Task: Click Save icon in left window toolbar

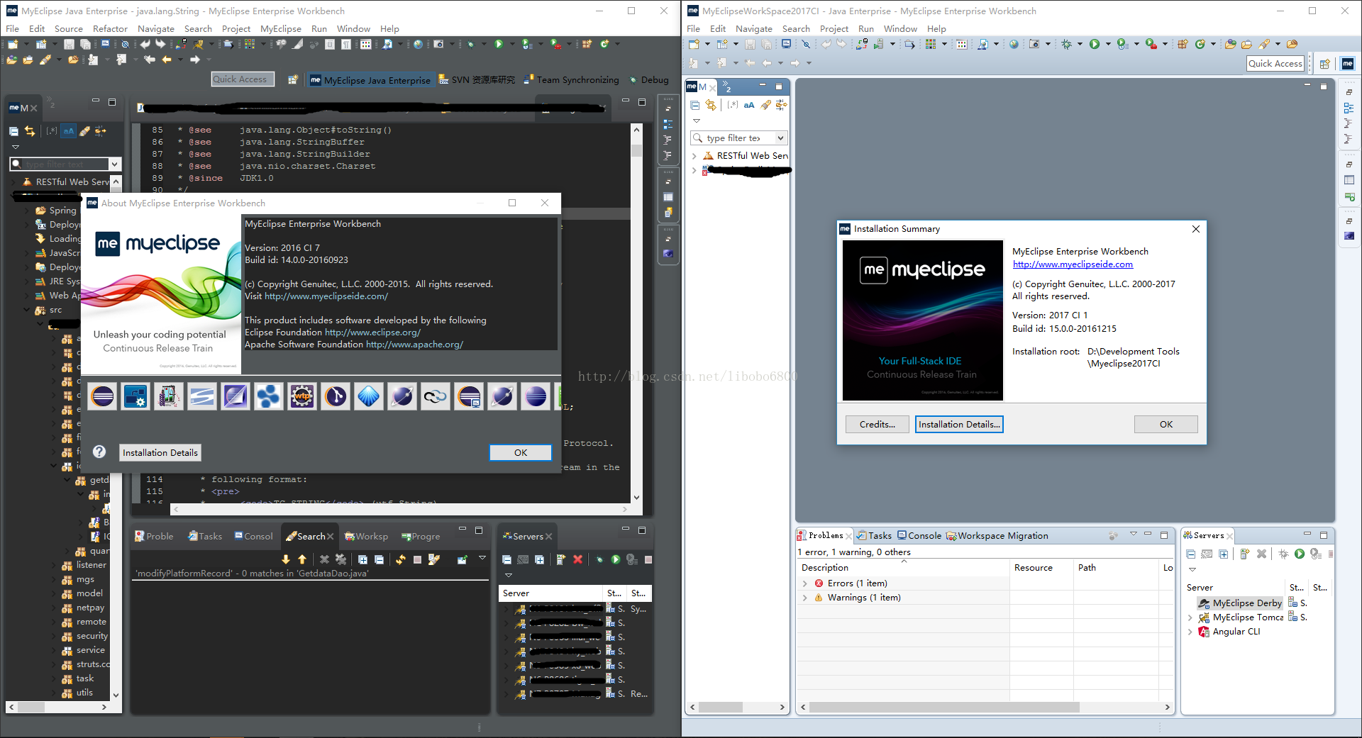Action: pos(69,44)
